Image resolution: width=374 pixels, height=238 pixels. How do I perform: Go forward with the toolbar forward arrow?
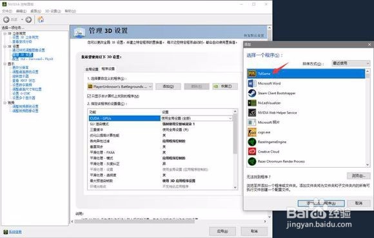(28, 19)
